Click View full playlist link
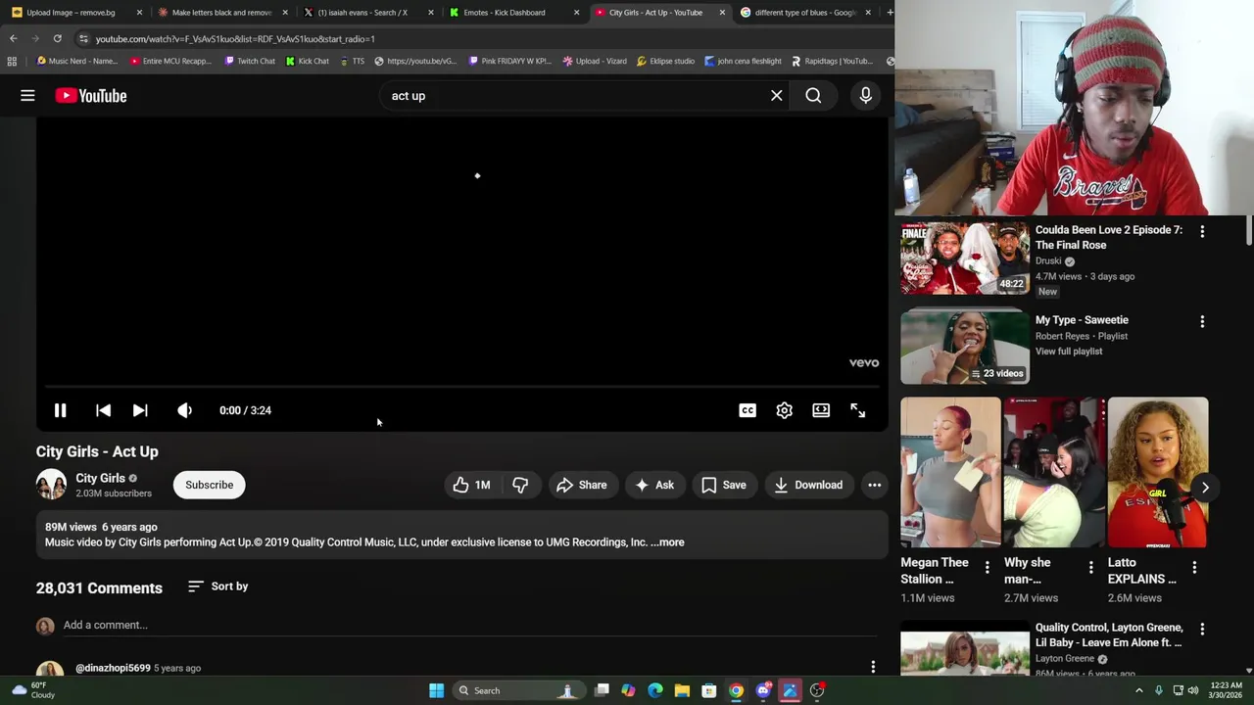 [1069, 351]
